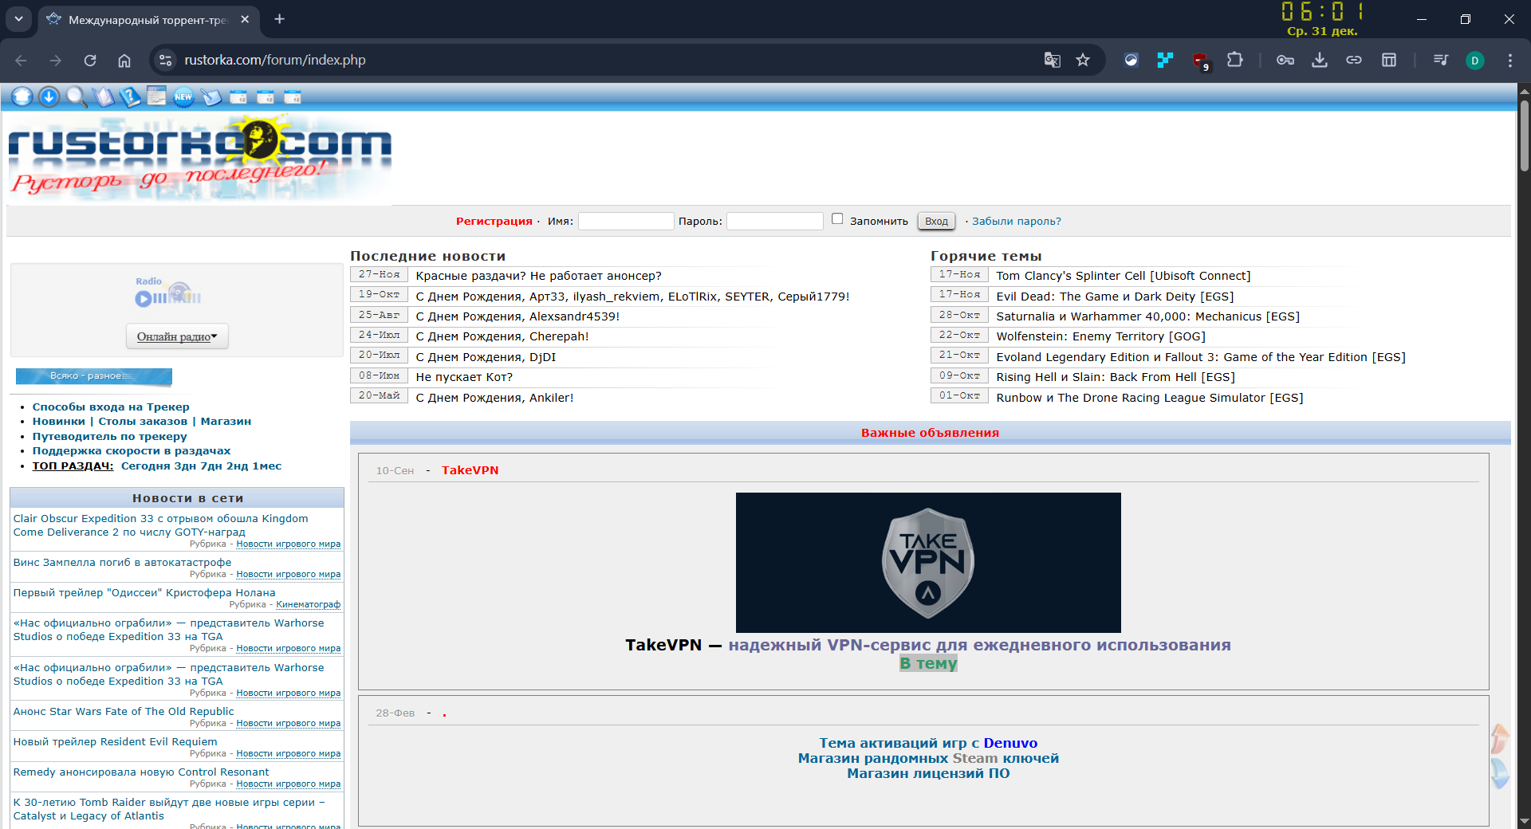Open search via the magnifying glass icon
The height and width of the screenshot is (829, 1531).
coord(76,97)
